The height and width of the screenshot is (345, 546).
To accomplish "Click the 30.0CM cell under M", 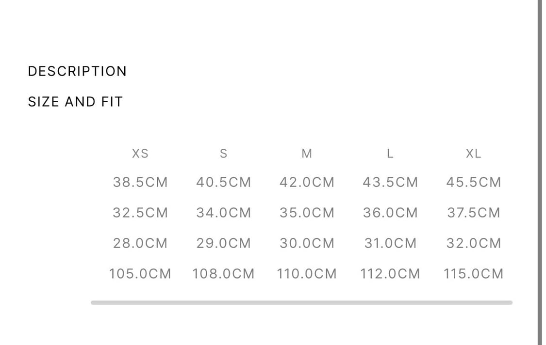I will pyautogui.click(x=307, y=243).
